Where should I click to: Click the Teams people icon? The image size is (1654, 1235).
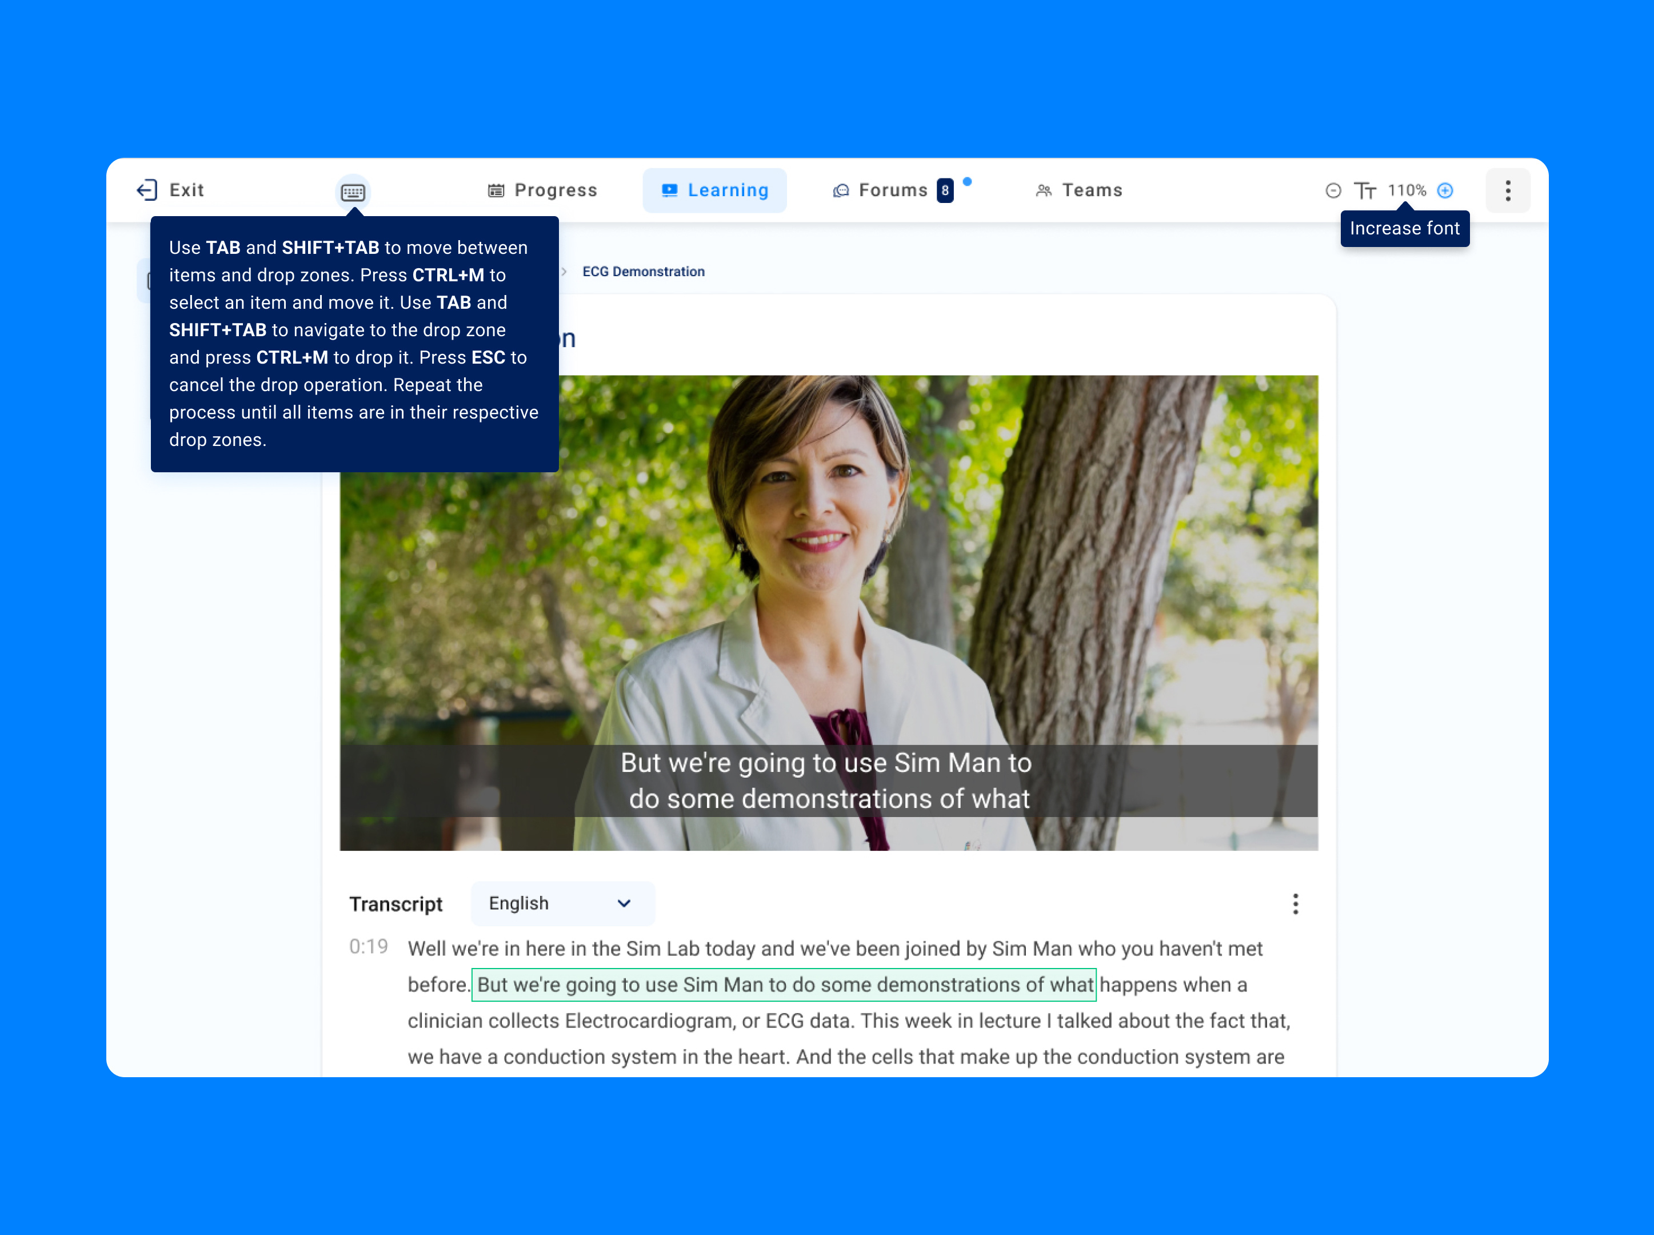click(1044, 190)
